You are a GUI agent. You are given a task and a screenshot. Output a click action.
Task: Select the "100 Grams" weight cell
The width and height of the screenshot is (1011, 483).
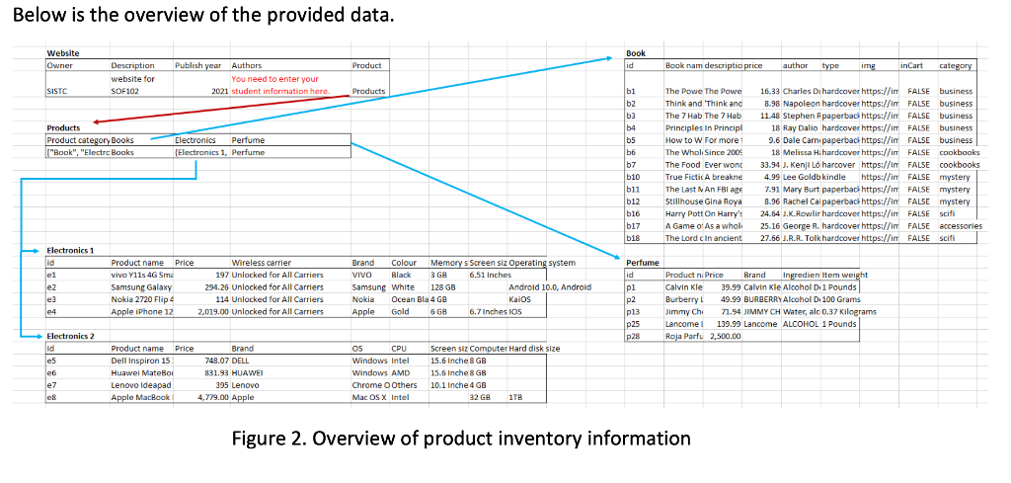tap(841, 299)
